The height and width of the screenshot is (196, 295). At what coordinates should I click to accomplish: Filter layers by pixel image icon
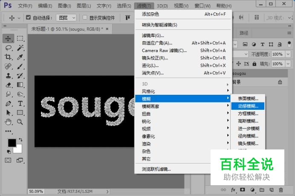[245, 44]
